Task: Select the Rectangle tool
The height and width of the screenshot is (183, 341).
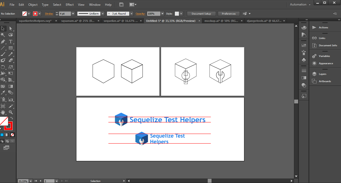Action: (x=11, y=48)
